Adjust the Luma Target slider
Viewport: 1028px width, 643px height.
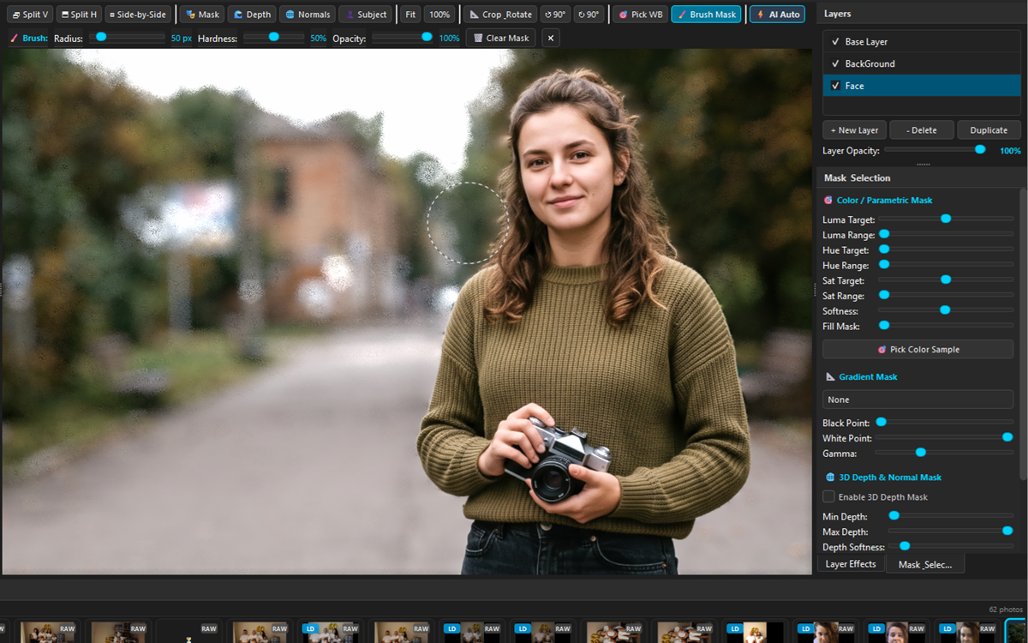coord(946,219)
